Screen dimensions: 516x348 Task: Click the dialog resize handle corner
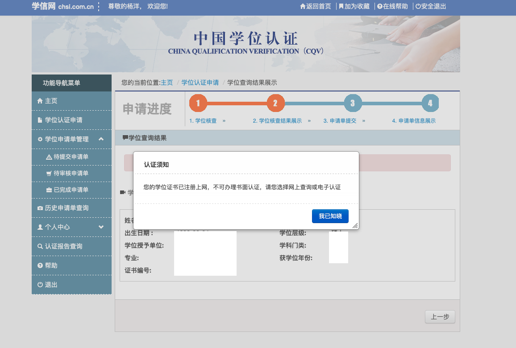point(355,226)
